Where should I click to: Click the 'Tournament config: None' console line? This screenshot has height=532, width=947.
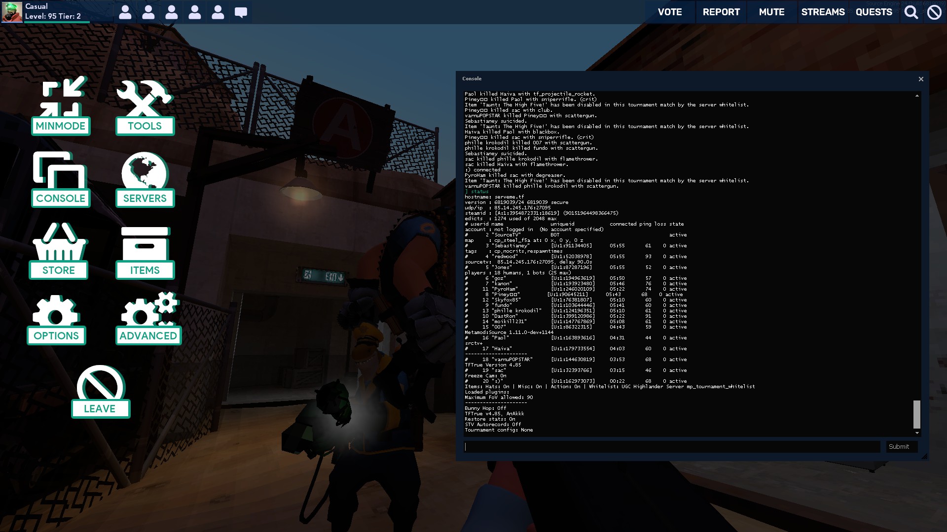click(x=499, y=430)
